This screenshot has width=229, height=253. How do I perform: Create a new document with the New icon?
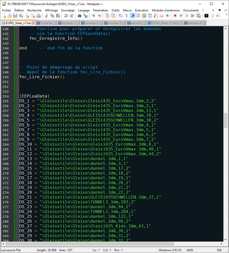(x=4, y=16)
